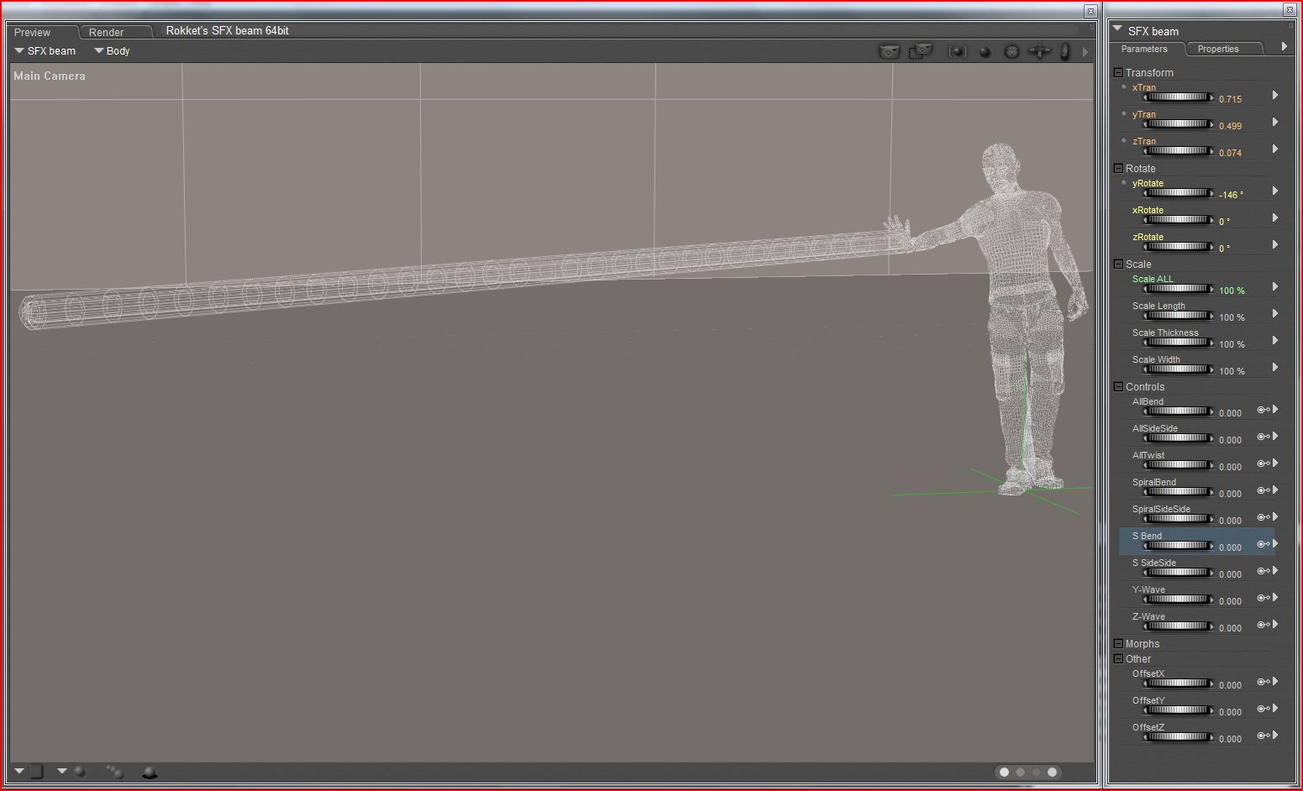This screenshot has height=791, width=1303.
Task: Click the keyframe icon for OffsetX
Action: coord(1264,682)
